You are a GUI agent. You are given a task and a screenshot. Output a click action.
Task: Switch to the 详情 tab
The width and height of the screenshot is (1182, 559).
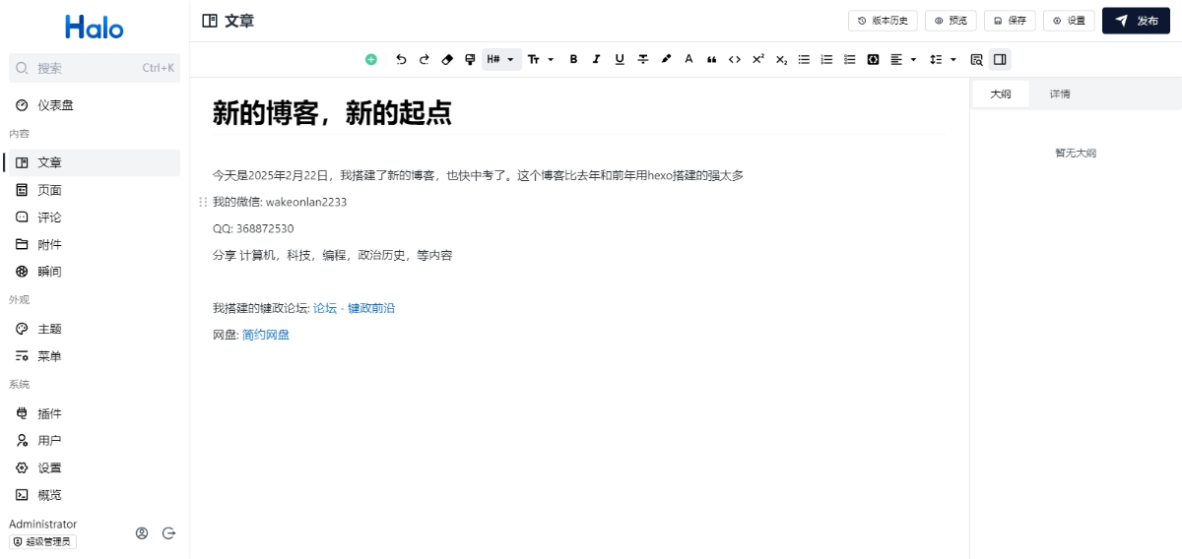pos(1060,94)
